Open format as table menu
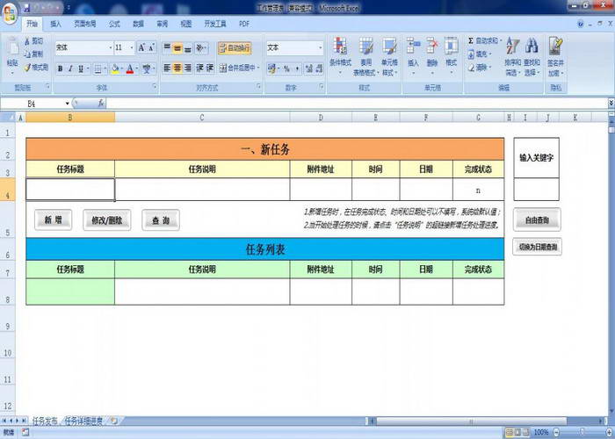615x439 pixels. tap(365, 56)
